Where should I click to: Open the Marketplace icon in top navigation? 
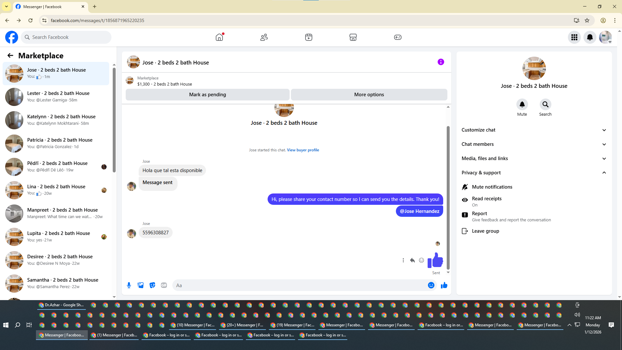coord(353,37)
